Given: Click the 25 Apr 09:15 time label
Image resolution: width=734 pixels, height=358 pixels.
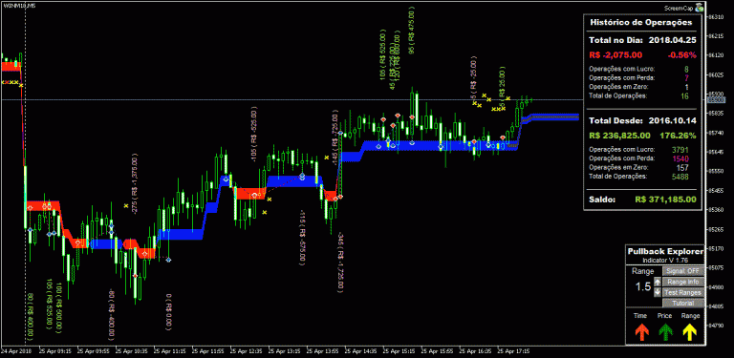Looking at the screenshot, I should pos(55,350).
